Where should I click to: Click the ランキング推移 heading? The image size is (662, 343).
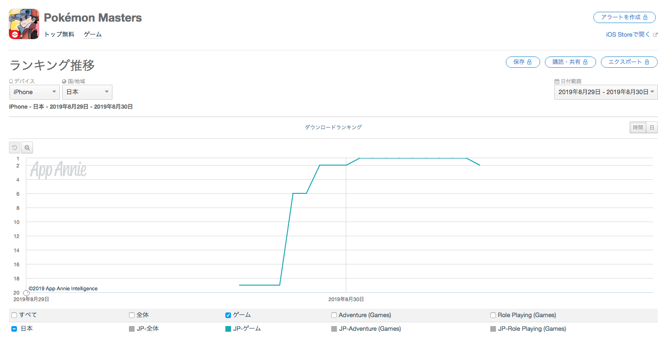pos(52,65)
